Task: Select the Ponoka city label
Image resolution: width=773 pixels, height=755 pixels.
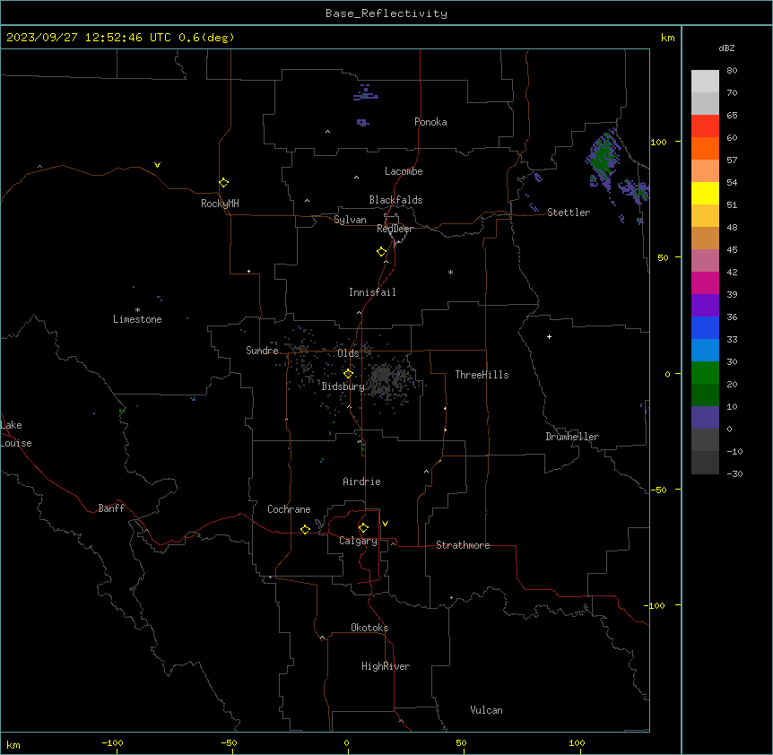Action: pyautogui.click(x=430, y=122)
